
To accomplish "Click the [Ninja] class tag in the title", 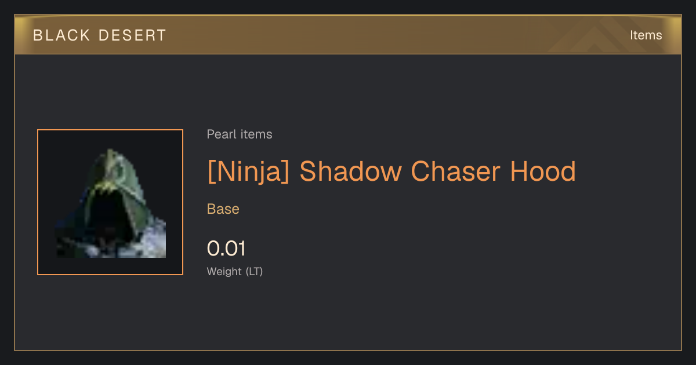I will pyautogui.click(x=248, y=171).
